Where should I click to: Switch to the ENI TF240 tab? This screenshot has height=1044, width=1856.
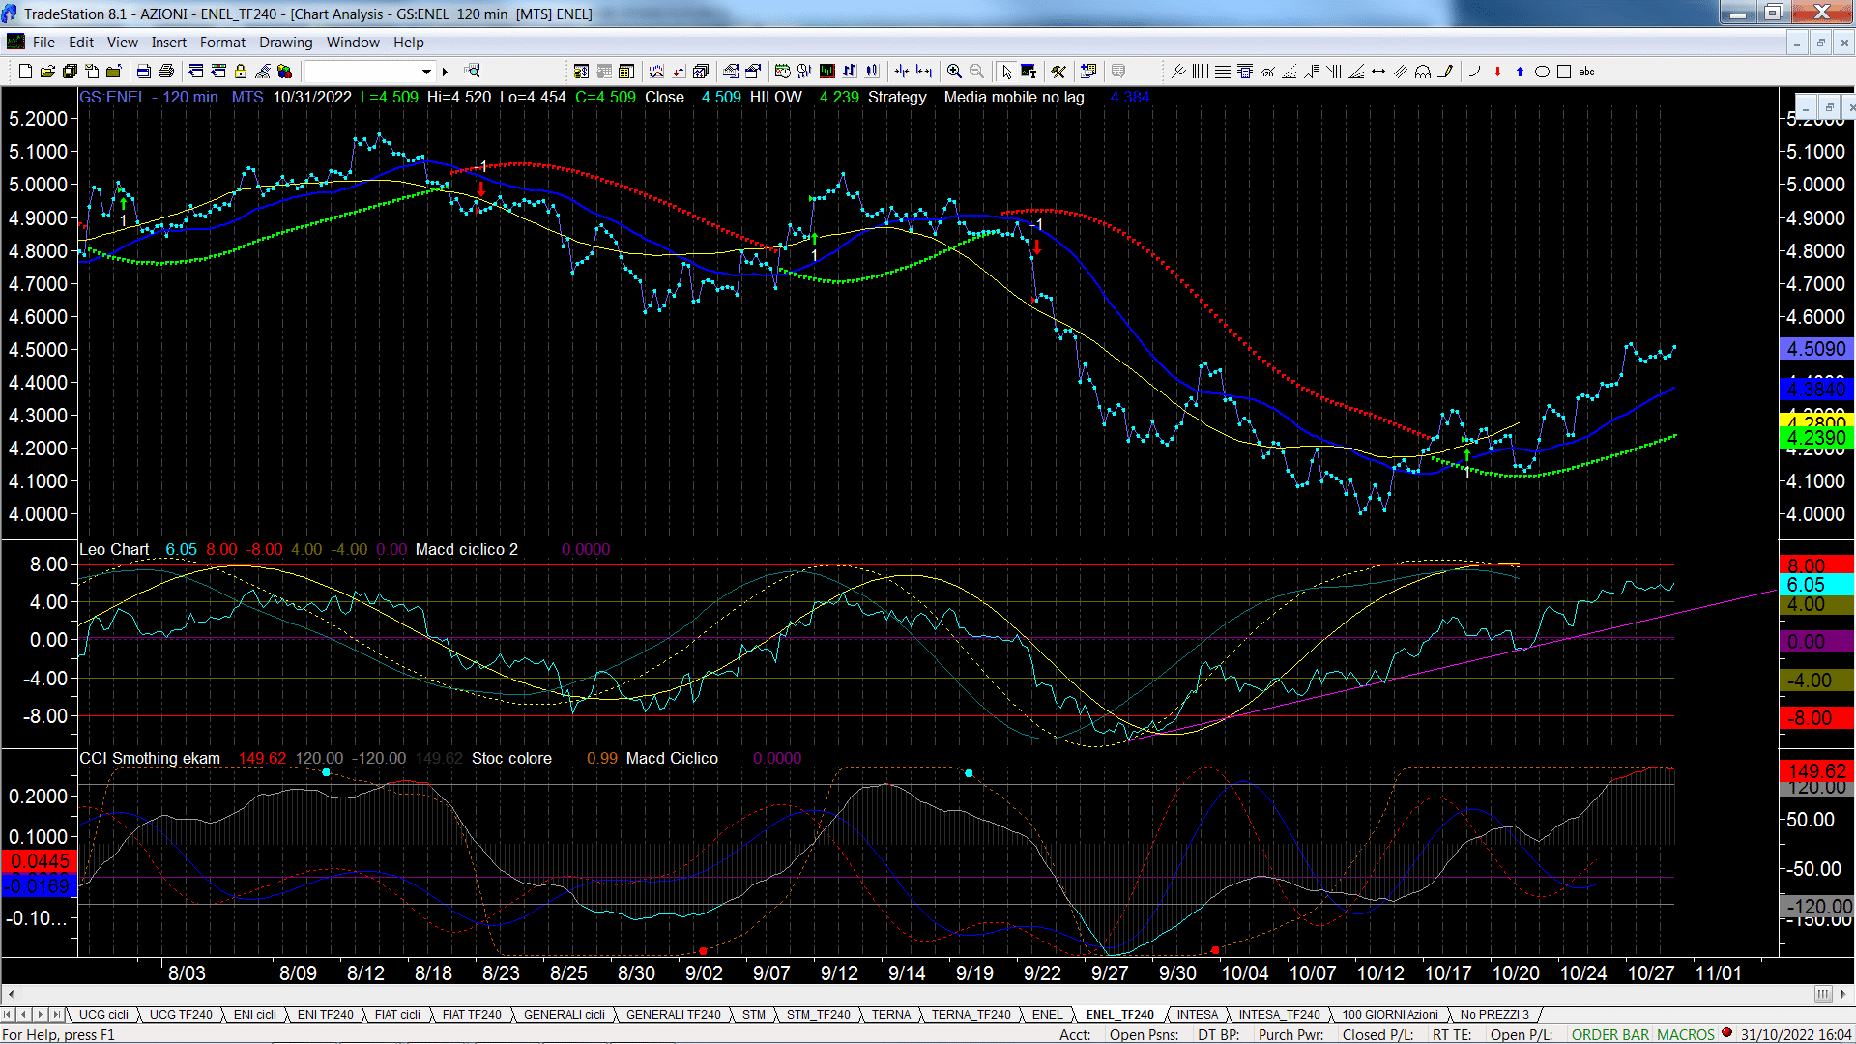tap(326, 1014)
